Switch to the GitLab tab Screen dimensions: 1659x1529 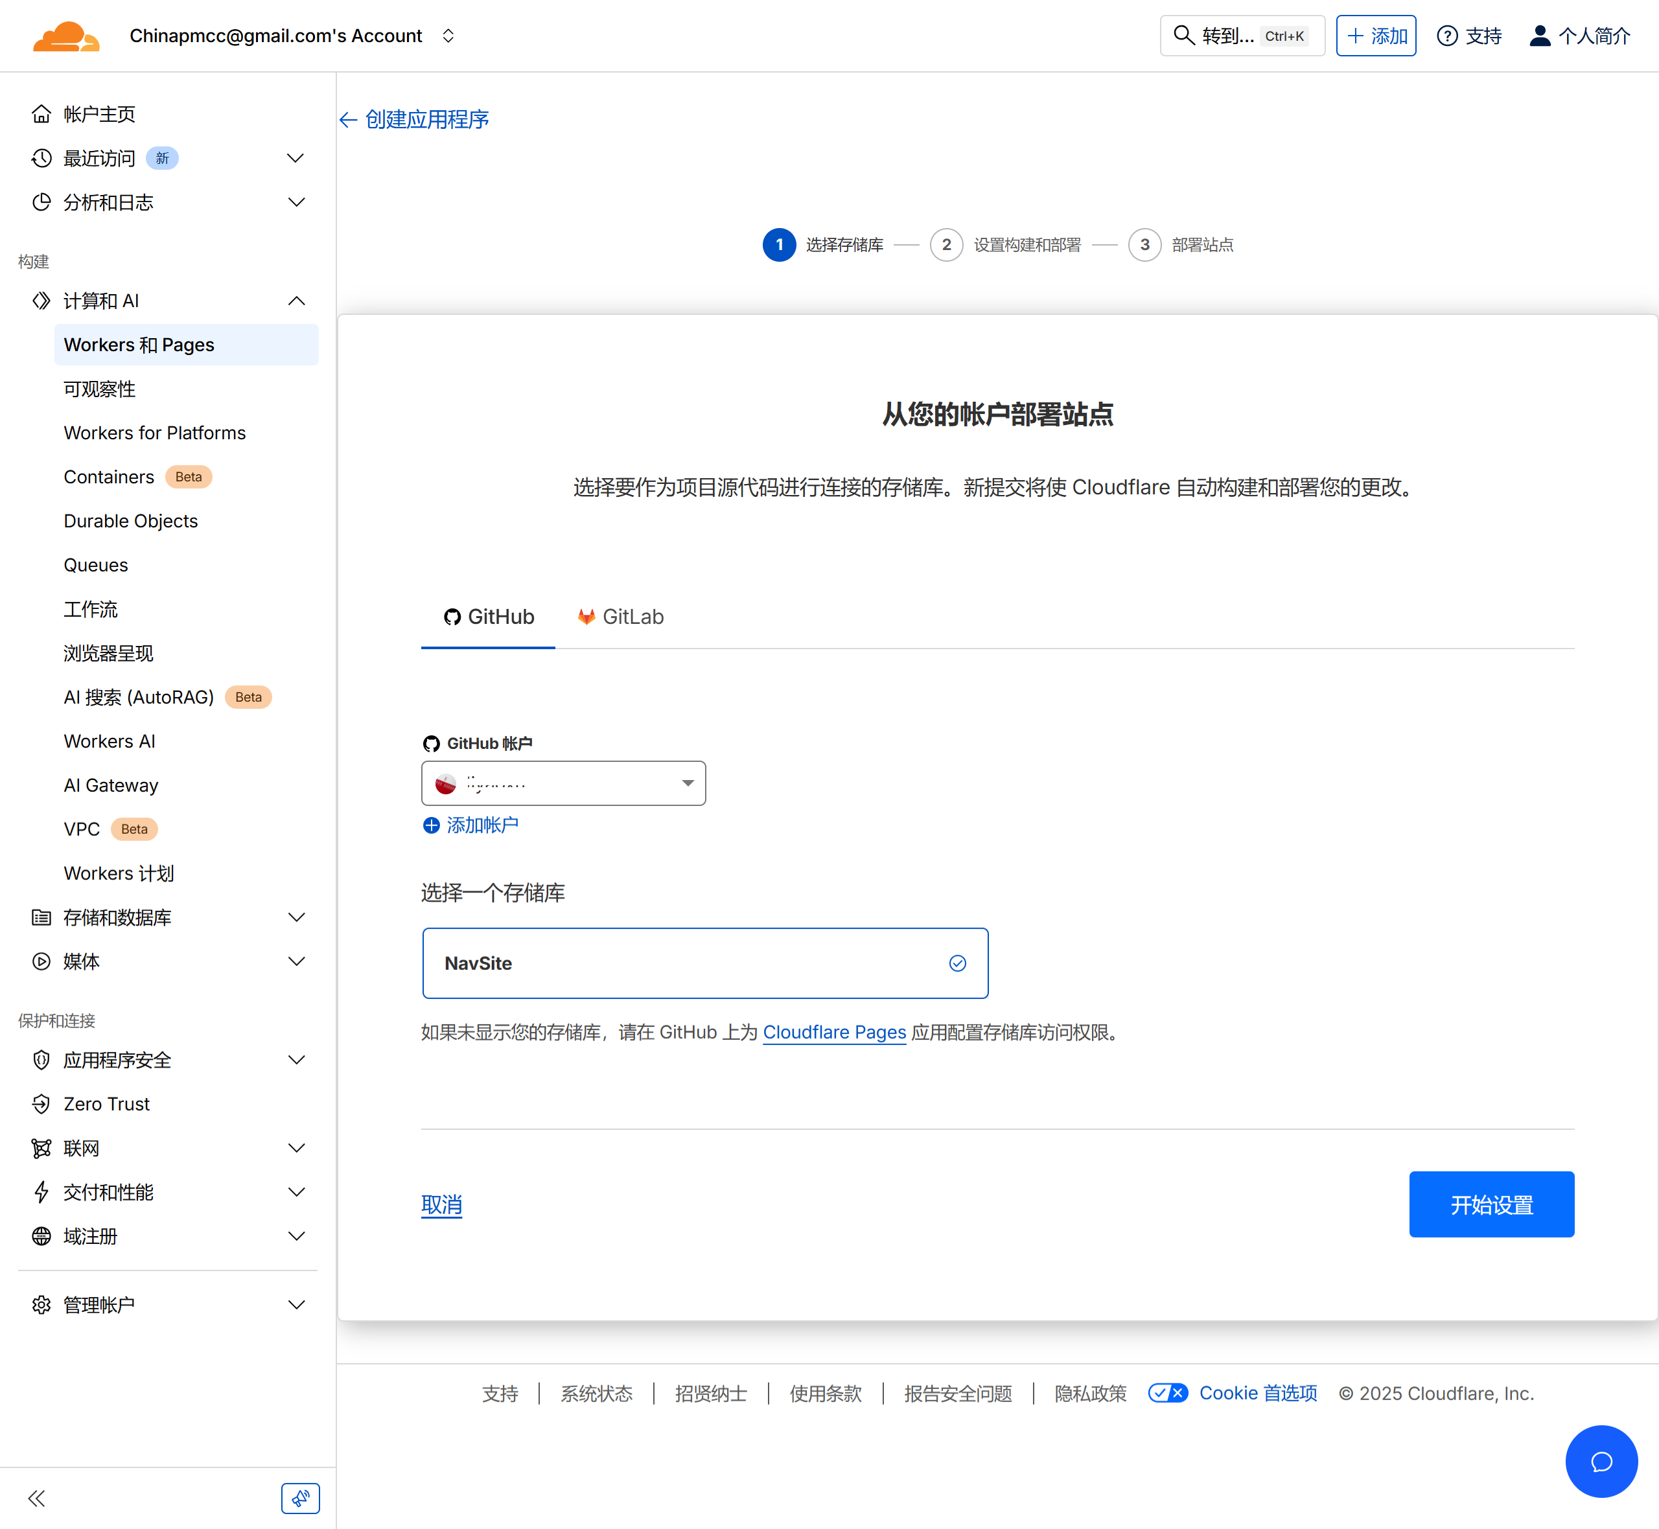tap(621, 616)
